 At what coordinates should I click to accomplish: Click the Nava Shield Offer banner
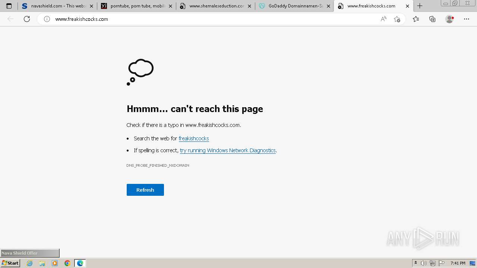click(30, 253)
